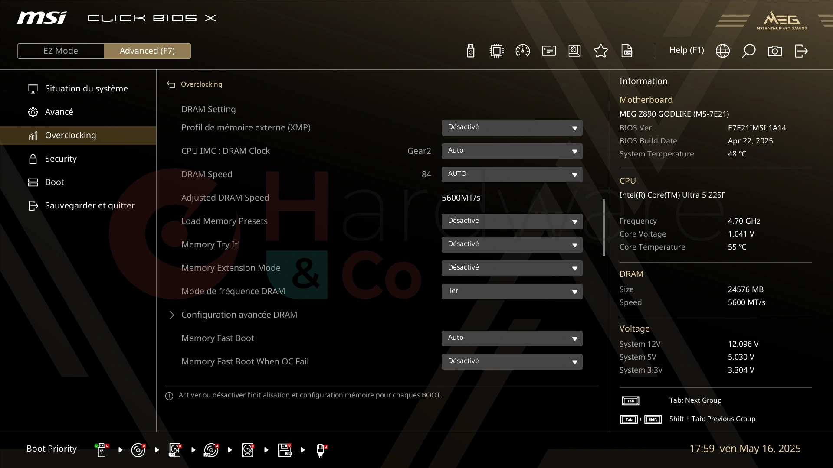Click Intel(R) Core(TM) Ultra 5 225F text
833x468 pixels.
(x=672, y=195)
